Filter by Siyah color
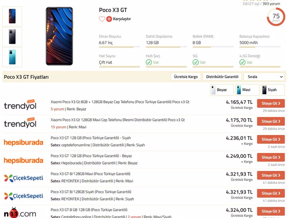The height and width of the screenshot is (218, 287). click(273, 90)
